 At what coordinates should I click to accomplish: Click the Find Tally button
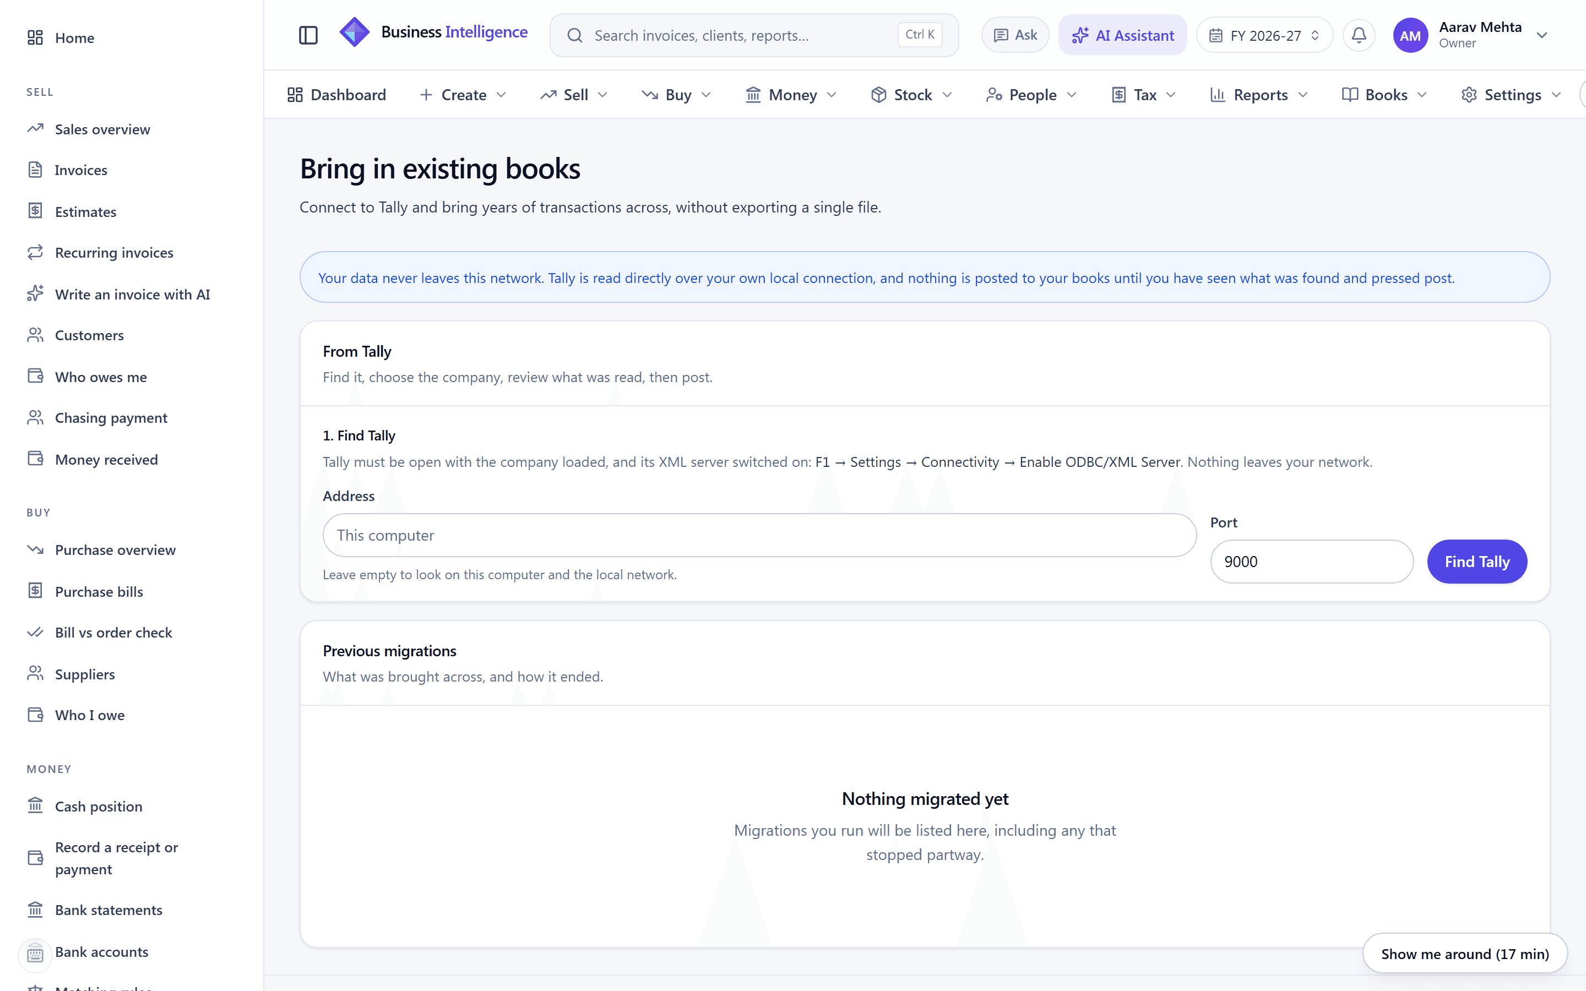(x=1477, y=562)
